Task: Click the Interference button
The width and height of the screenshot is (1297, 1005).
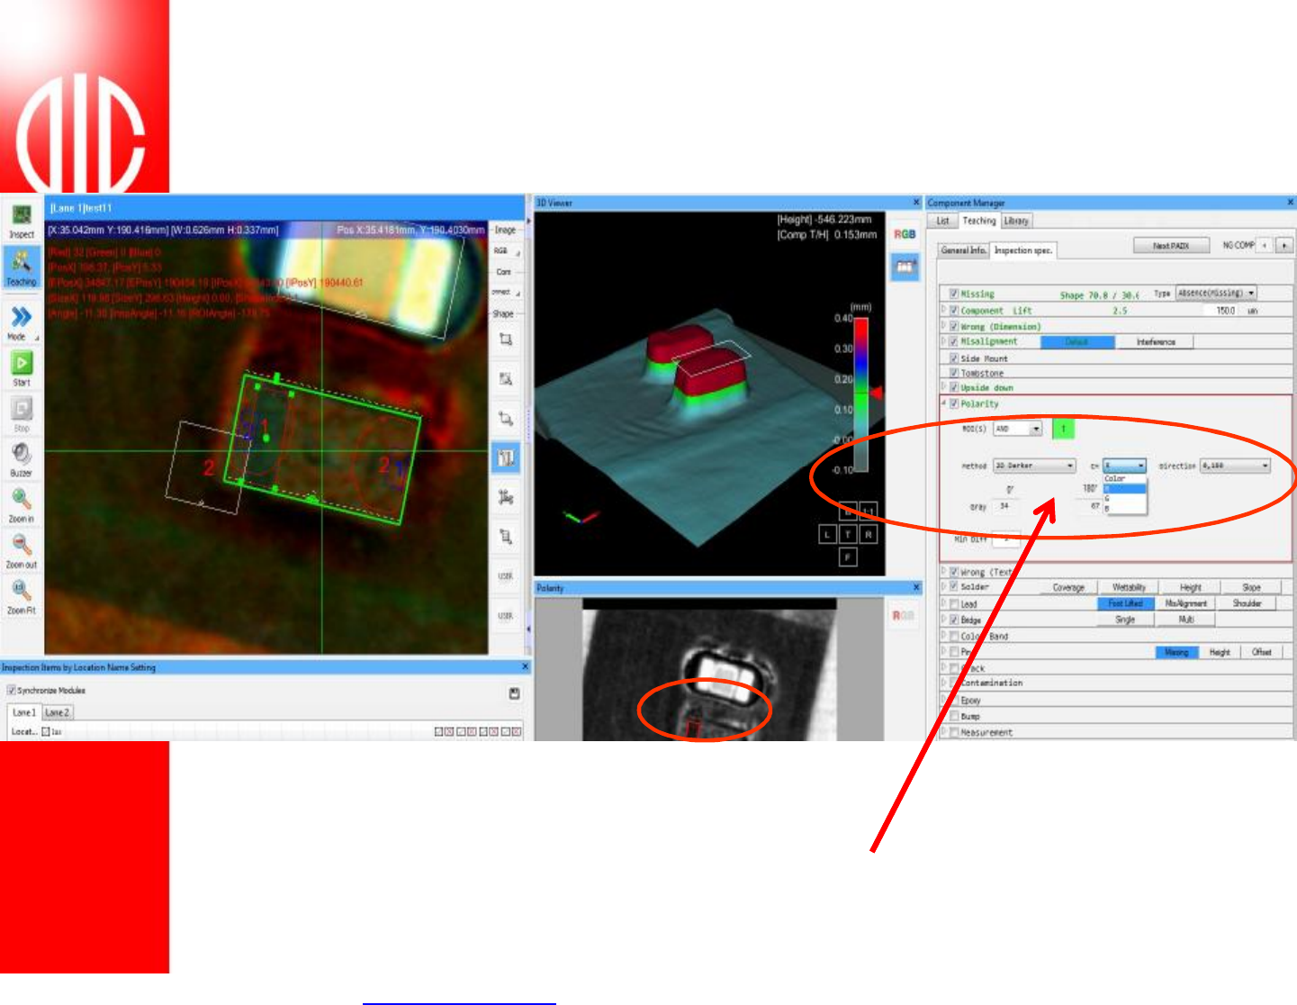Action: (x=1156, y=342)
